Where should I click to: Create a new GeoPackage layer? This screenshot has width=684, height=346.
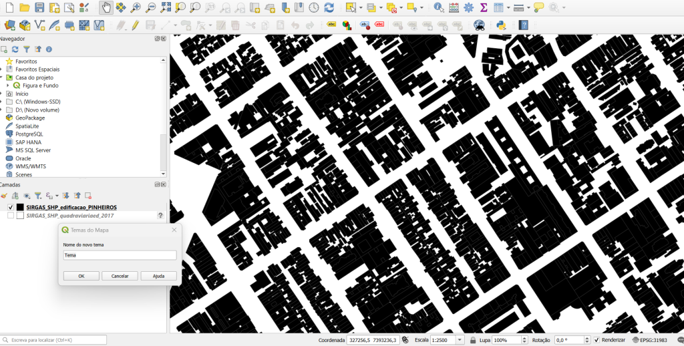pos(25,25)
